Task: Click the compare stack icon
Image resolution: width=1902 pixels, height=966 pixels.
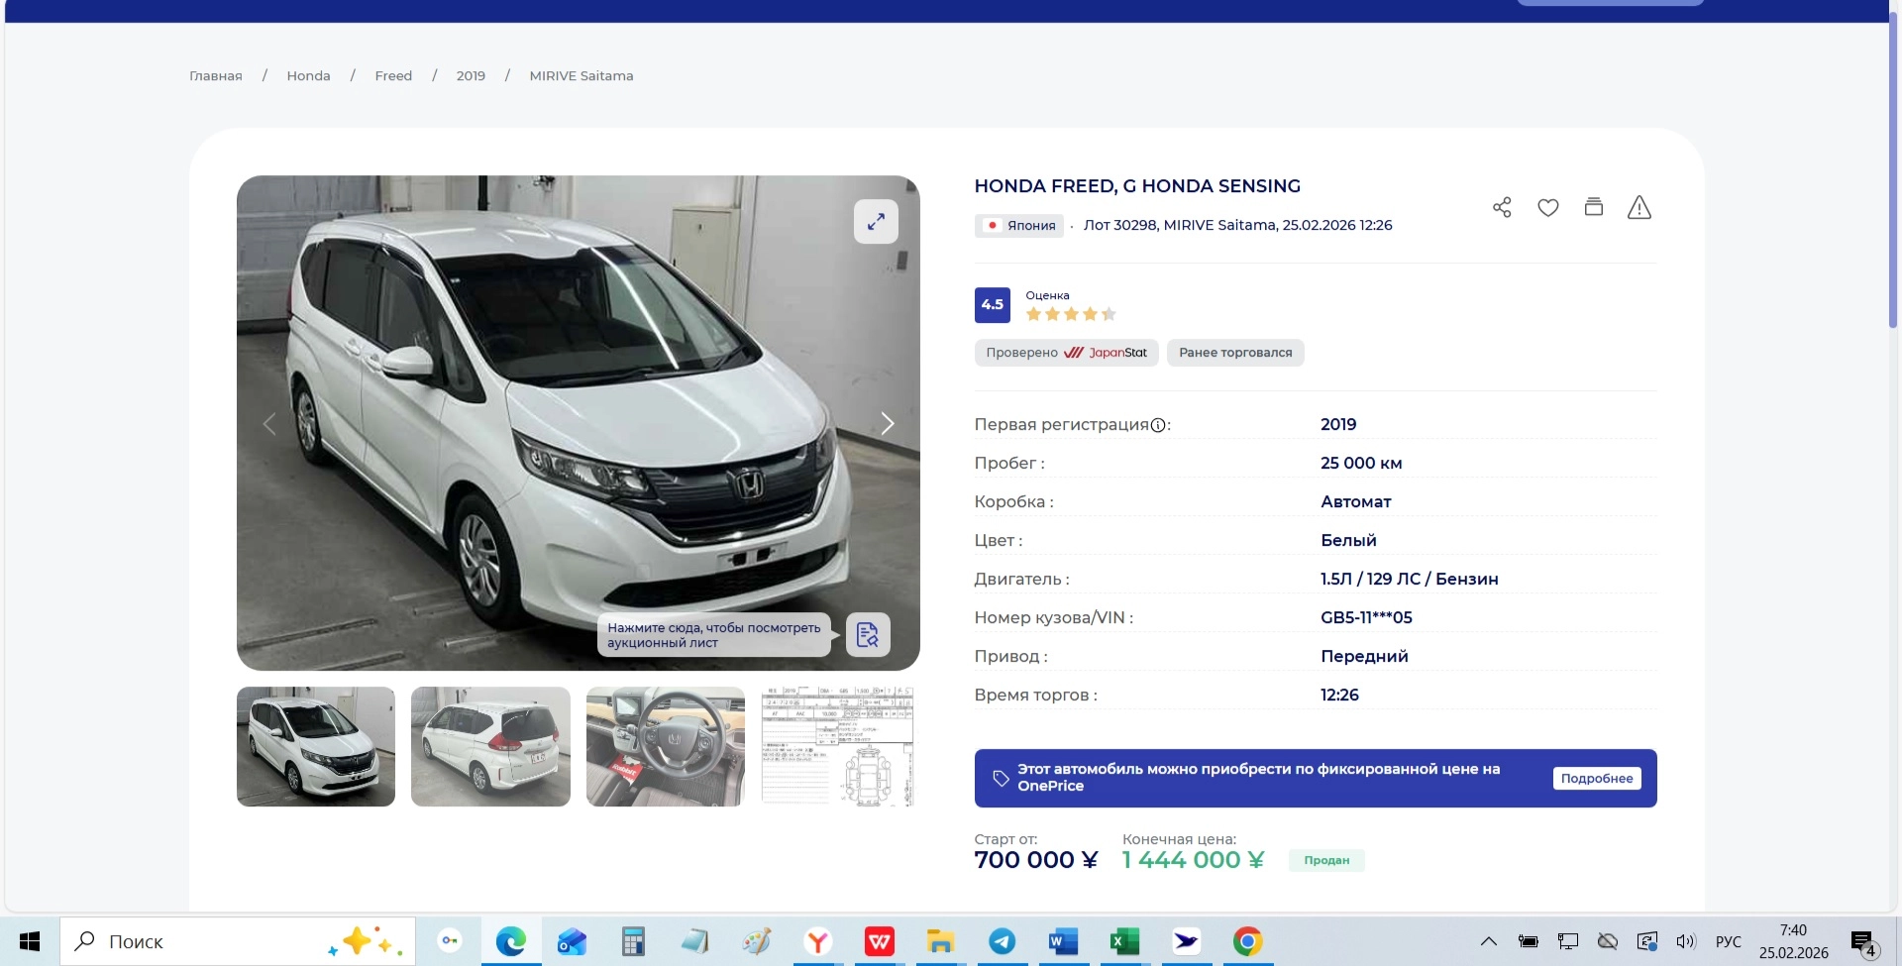Action: [x=1593, y=207]
